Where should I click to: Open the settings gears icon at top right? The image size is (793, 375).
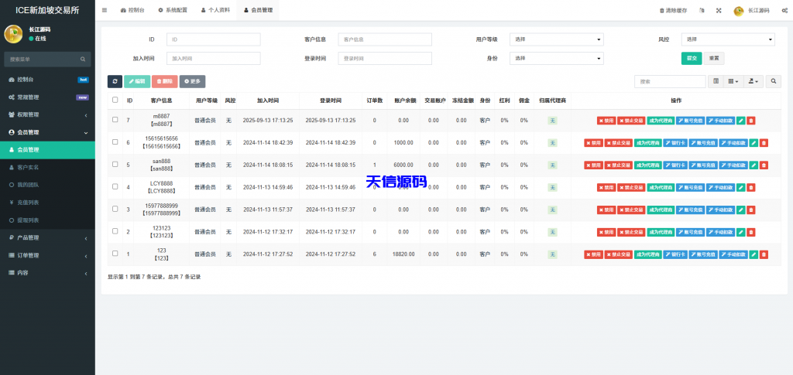[x=784, y=11]
